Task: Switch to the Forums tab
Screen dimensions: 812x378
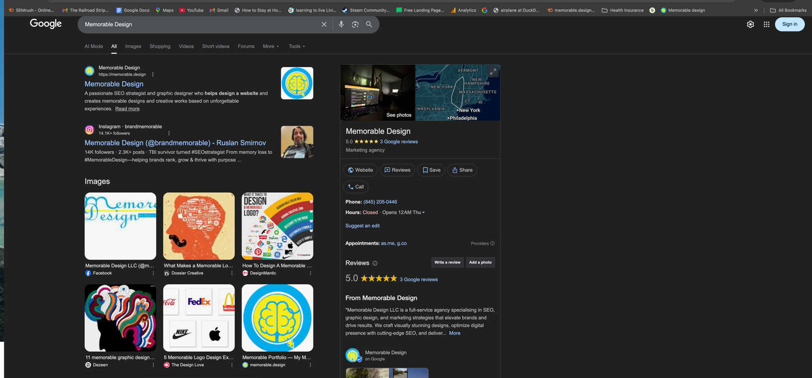Action: point(246,46)
